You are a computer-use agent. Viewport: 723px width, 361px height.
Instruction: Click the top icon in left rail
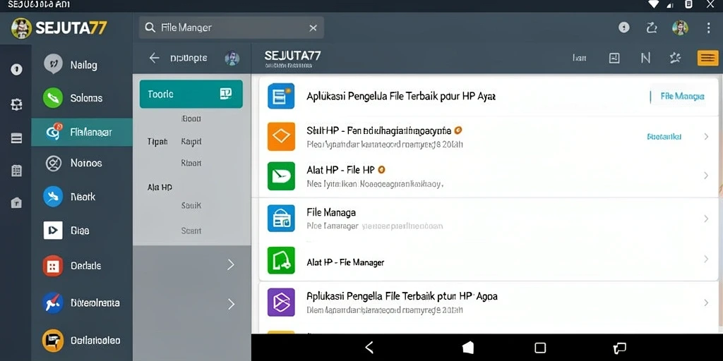[16, 70]
